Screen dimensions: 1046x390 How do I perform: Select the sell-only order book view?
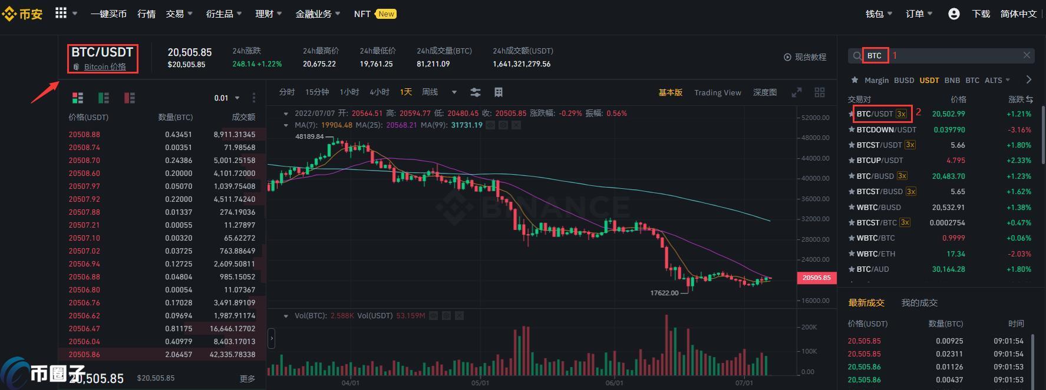130,98
